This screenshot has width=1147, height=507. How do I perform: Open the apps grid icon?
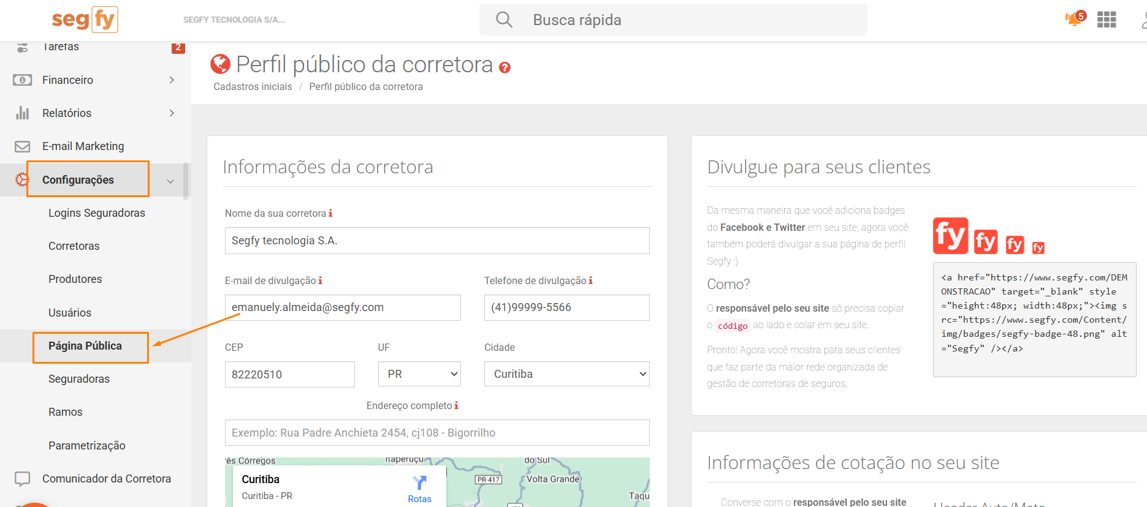1107,20
